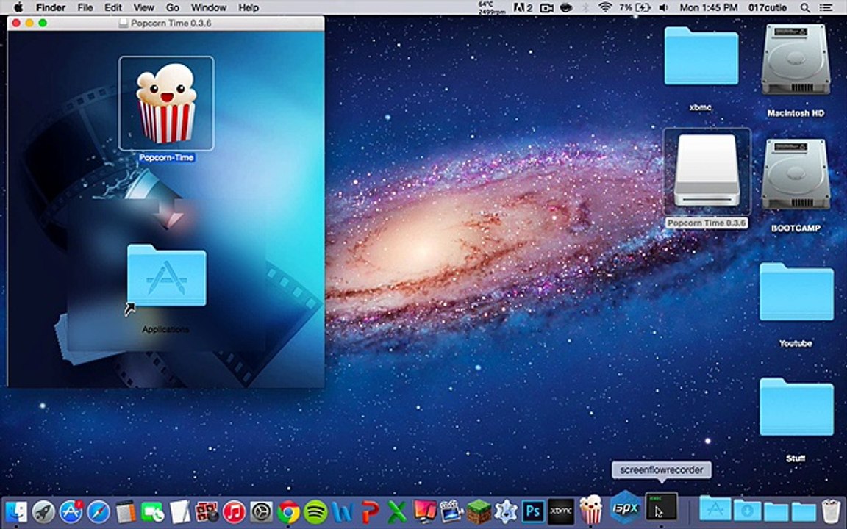Screen dimensions: 847x529
Task: Click the Wi-Fi status icon in the menu bar
Action: click(605, 7)
